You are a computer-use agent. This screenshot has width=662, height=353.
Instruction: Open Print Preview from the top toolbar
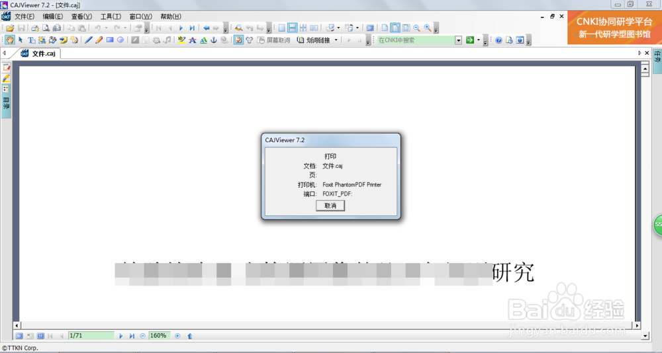[x=46, y=28]
